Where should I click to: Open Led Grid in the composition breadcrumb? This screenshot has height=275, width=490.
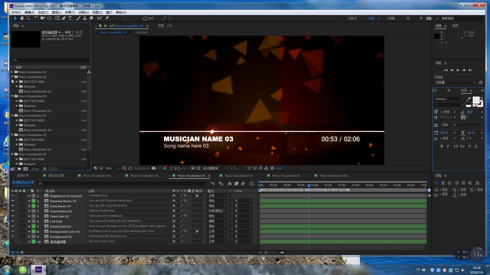(x=141, y=32)
